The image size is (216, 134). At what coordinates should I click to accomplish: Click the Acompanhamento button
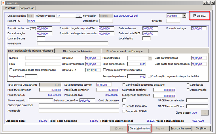[181, 128]
